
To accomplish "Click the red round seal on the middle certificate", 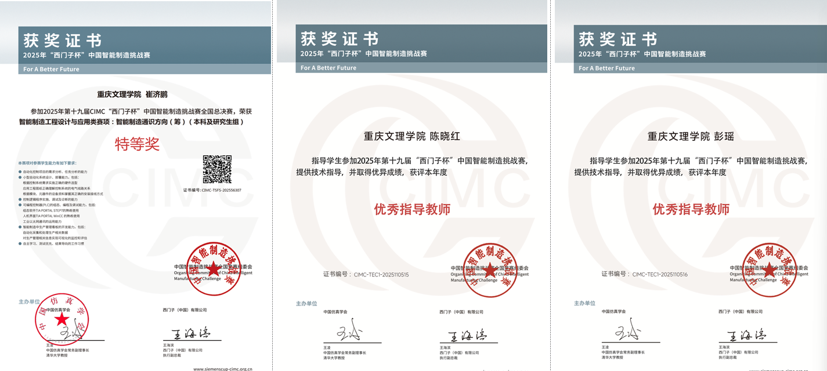I will point(490,270).
